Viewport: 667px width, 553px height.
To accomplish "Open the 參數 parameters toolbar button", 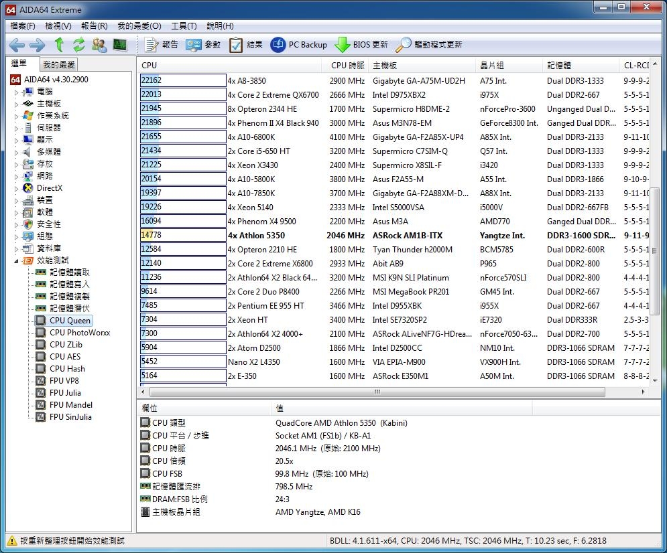I will pos(203,45).
